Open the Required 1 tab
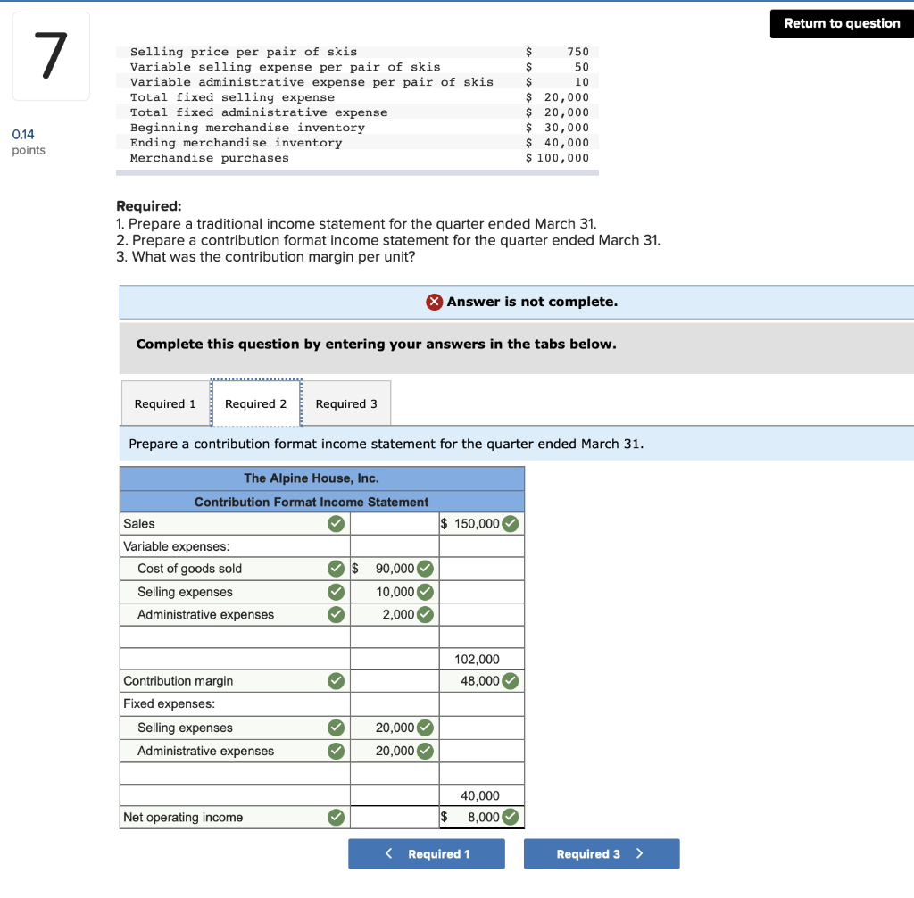Screen dimensions: 914x898 click(x=165, y=403)
